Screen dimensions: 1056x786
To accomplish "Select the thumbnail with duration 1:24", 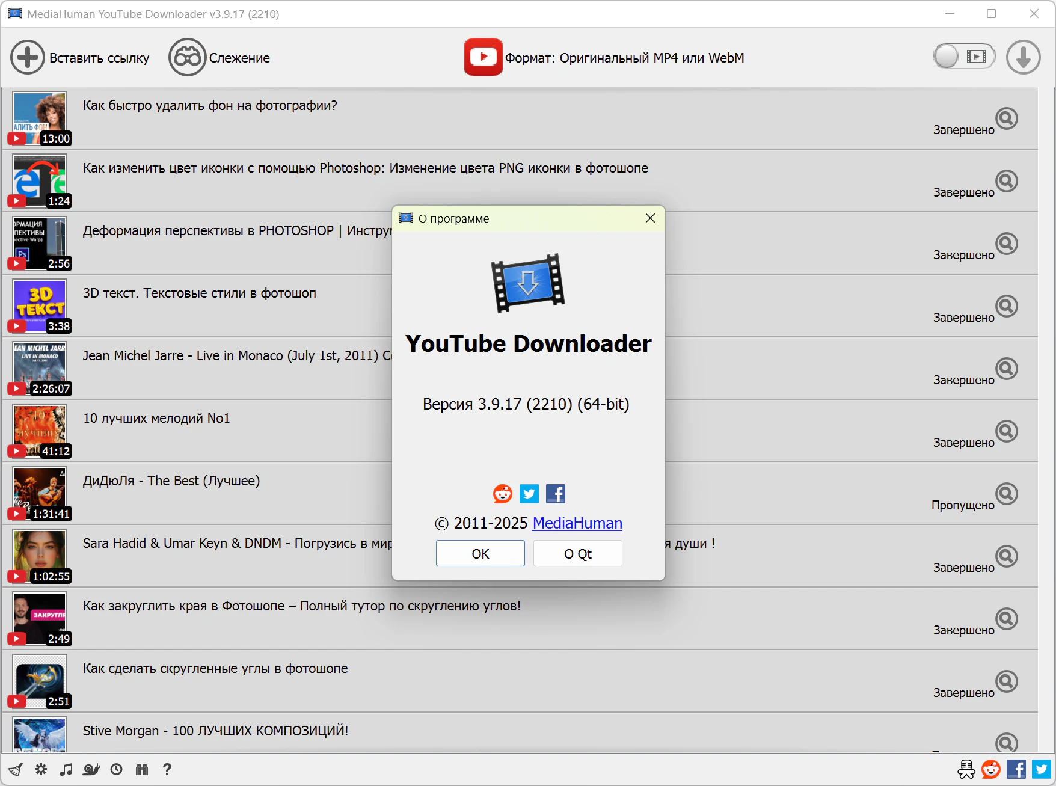I will pyautogui.click(x=40, y=181).
